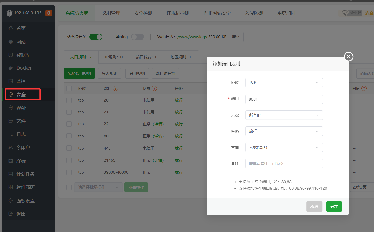Open the Docker icon in sidebar

[11, 68]
